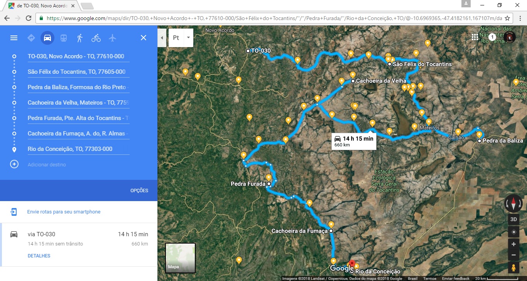Switch to Mapa layer thumbnail
The width and height of the screenshot is (527, 281).
(180, 258)
